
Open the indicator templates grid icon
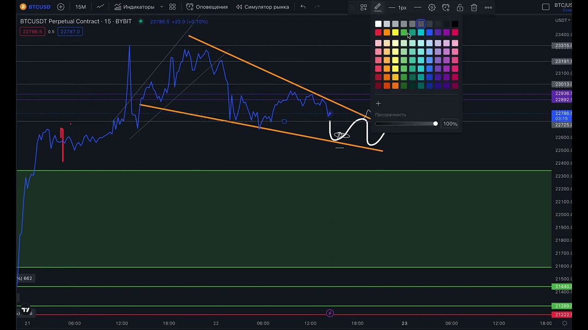point(172,7)
